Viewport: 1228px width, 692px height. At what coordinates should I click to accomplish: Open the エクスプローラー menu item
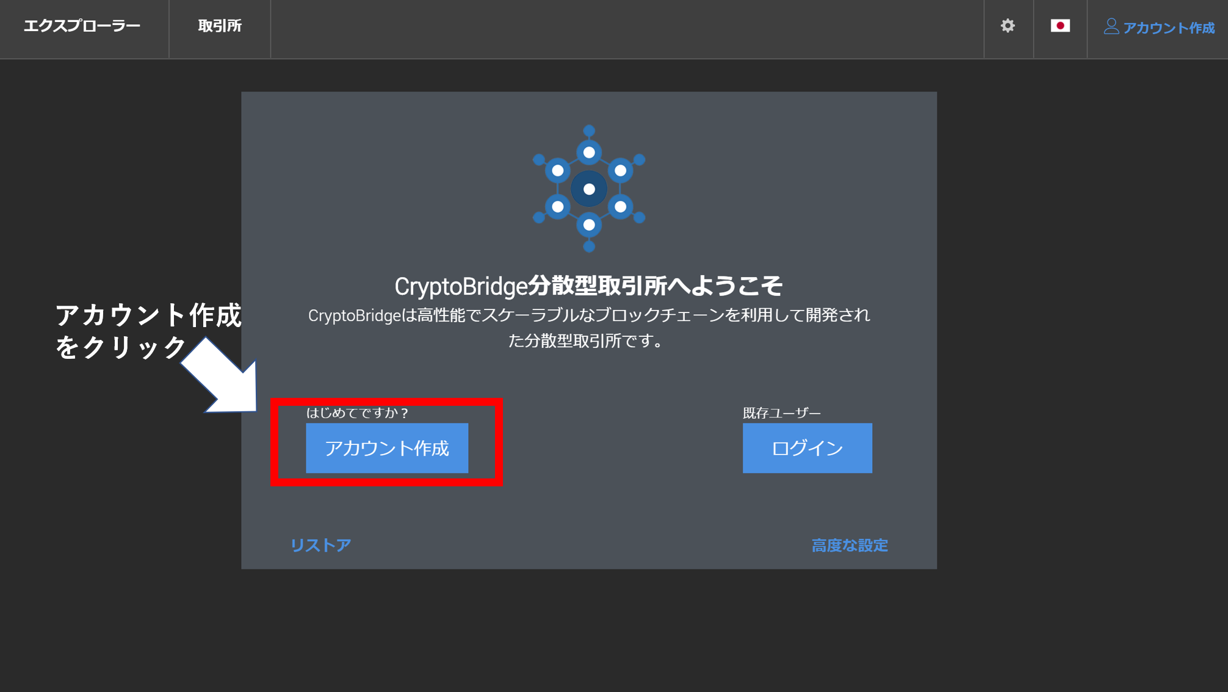tap(82, 26)
